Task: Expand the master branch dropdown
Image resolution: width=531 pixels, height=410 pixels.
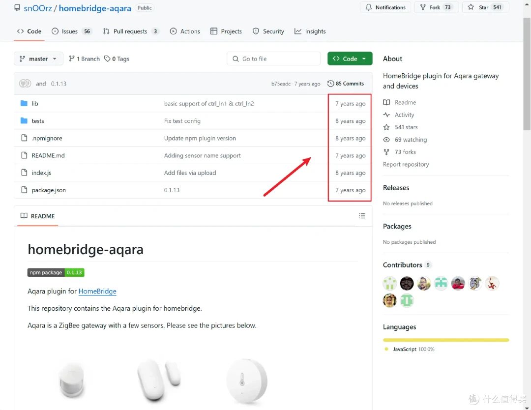Action: point(38,59)
